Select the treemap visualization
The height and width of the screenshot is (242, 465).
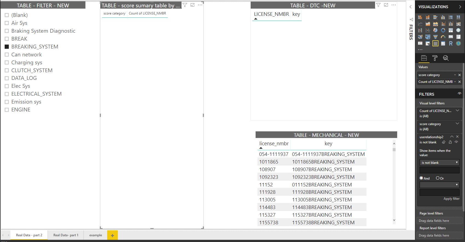point(451,30)
